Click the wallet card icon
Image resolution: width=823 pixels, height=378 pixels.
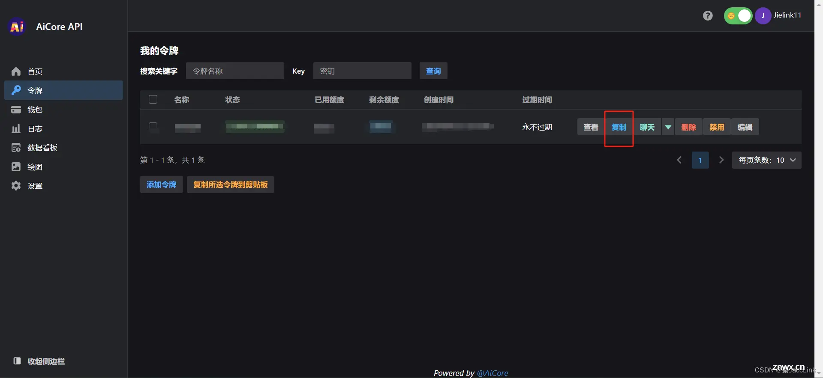(16, 110)
